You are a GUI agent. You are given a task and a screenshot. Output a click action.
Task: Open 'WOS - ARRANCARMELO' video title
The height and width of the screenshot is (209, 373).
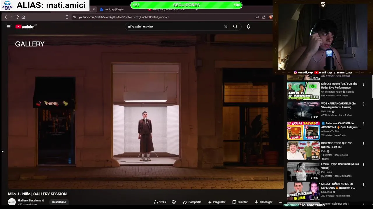coord(338,105)
